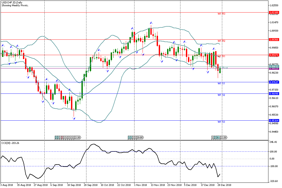Select the blue 0.95164 price tag

point(274,121)
